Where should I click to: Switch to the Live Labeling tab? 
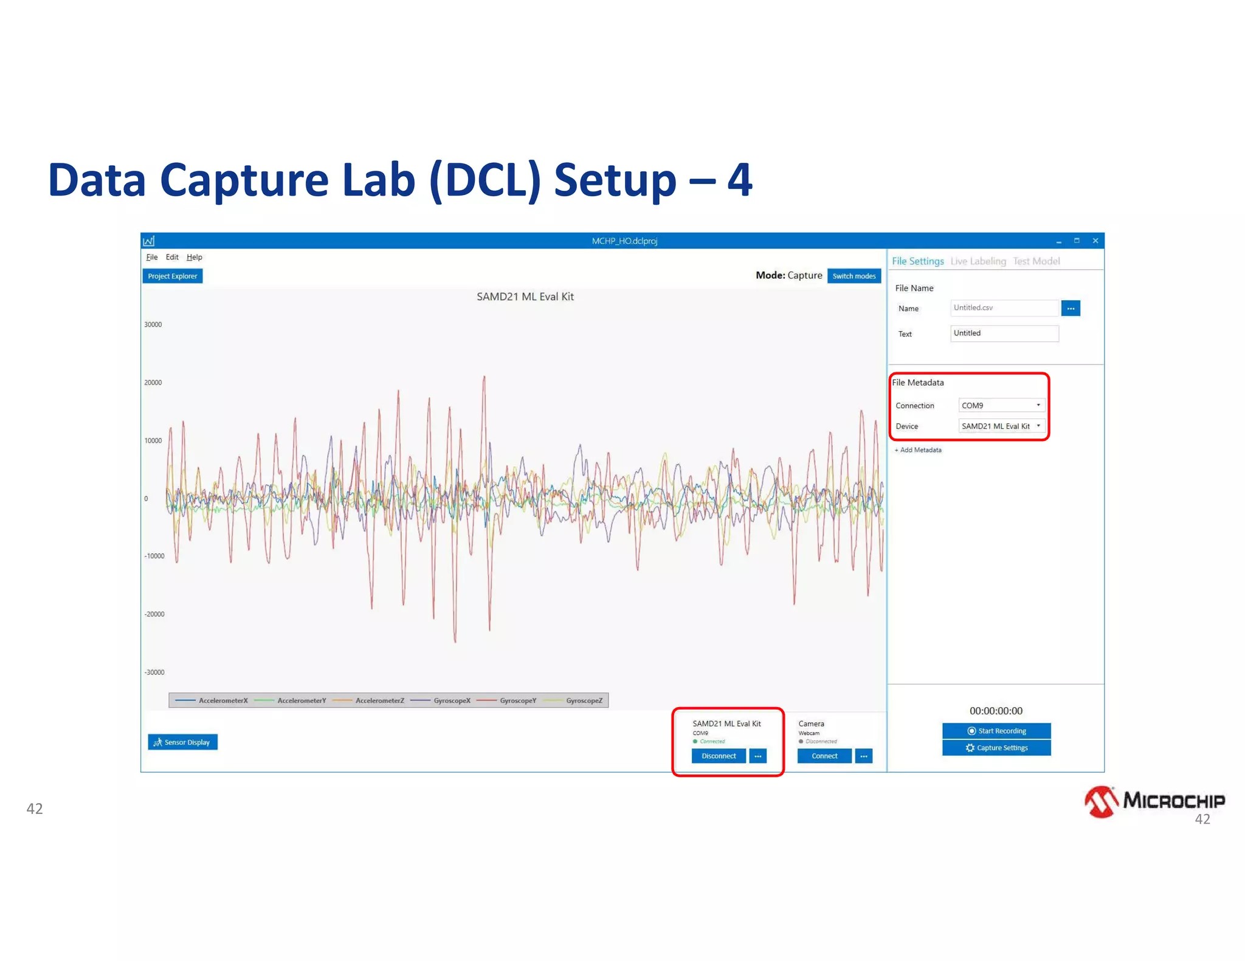point(978,261)
